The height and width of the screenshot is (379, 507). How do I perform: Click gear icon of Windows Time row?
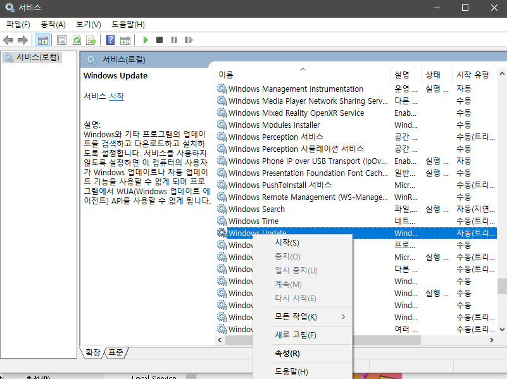click(x=222, y=221)
